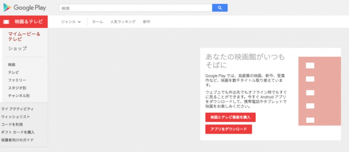The height and width of the screenshot is (152, 349).
Task: Open the 人気ランキング tab
Action: 123,22
